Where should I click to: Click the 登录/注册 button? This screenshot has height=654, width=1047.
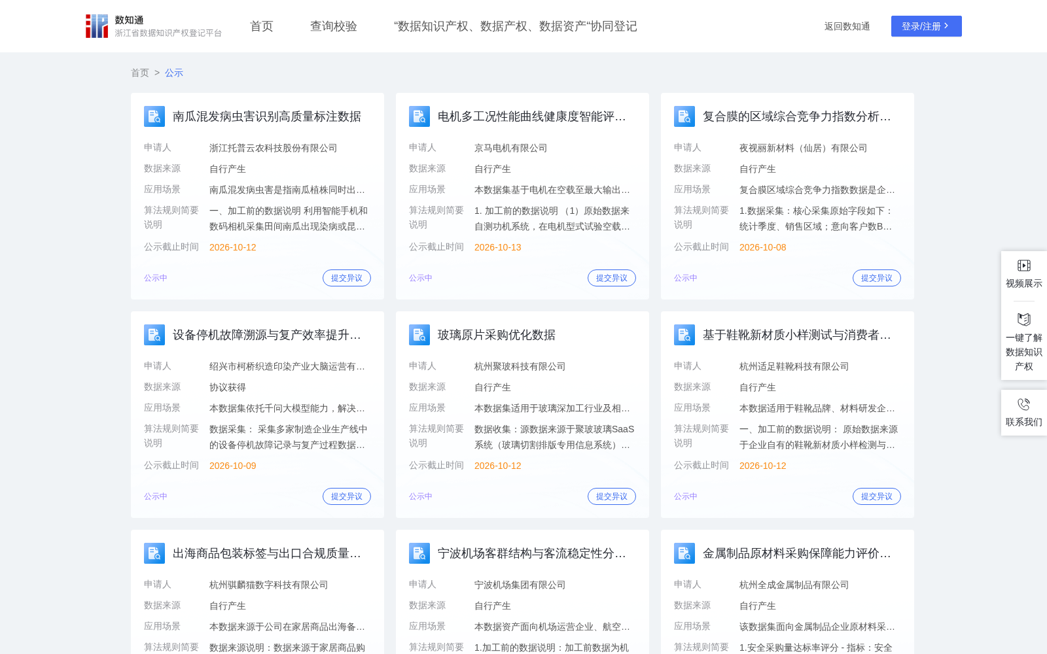tap(927, 26)
